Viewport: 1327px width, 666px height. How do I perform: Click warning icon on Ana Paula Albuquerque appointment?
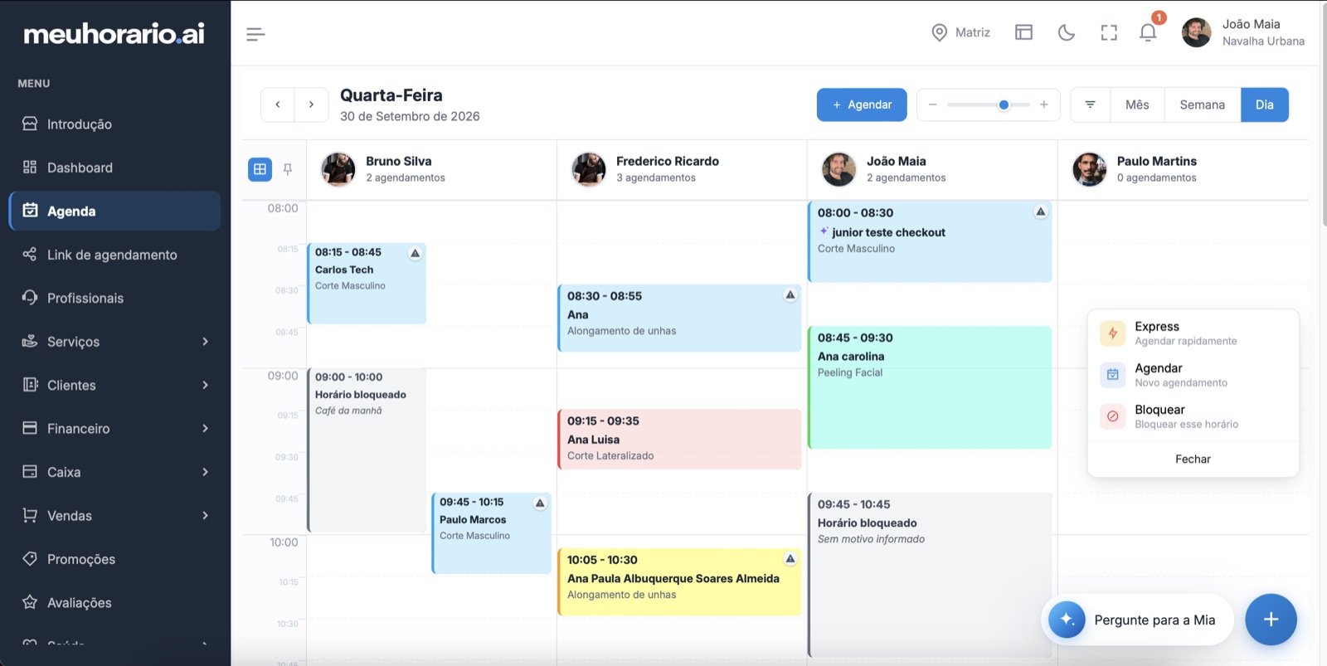click(x=790, y=559)
